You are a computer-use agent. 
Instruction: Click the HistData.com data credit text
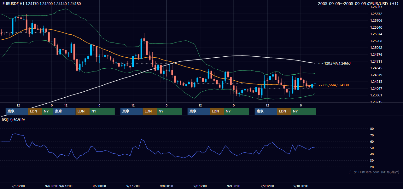tap(374, 172)
